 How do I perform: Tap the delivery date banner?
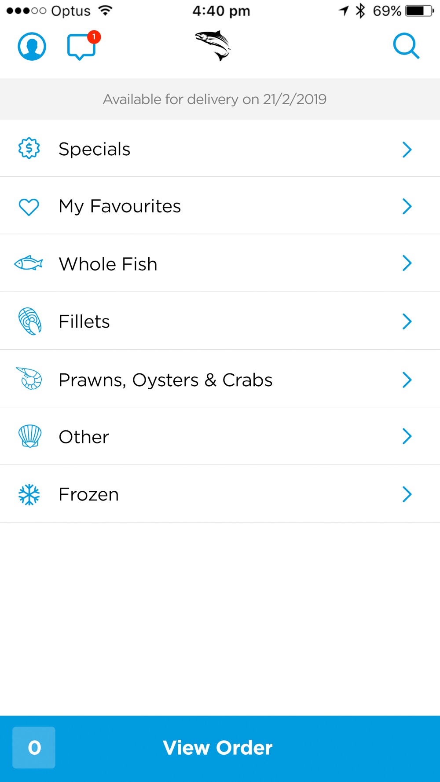[x=220, y=99]
